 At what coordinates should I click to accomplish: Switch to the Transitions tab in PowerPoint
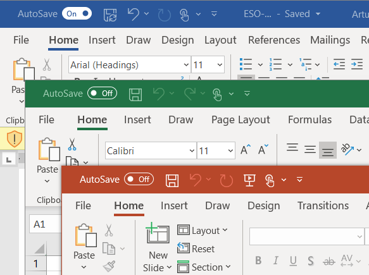(323, 205)
